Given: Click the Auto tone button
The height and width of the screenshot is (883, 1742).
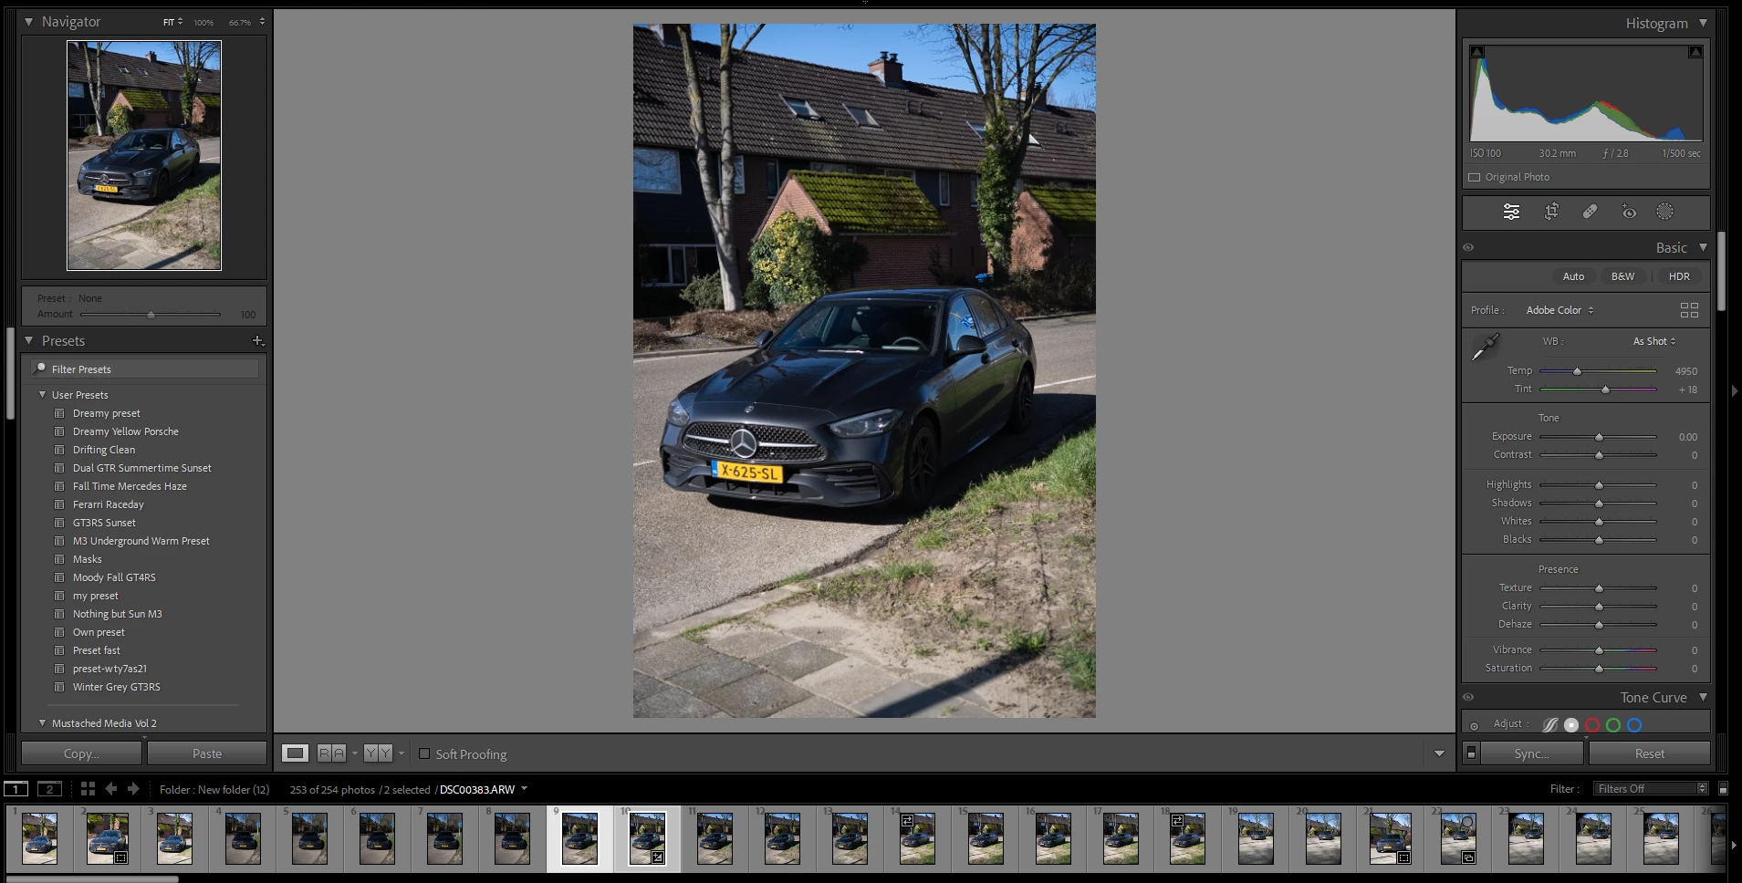Looking at the screenshot, I should pos(1573,276).
